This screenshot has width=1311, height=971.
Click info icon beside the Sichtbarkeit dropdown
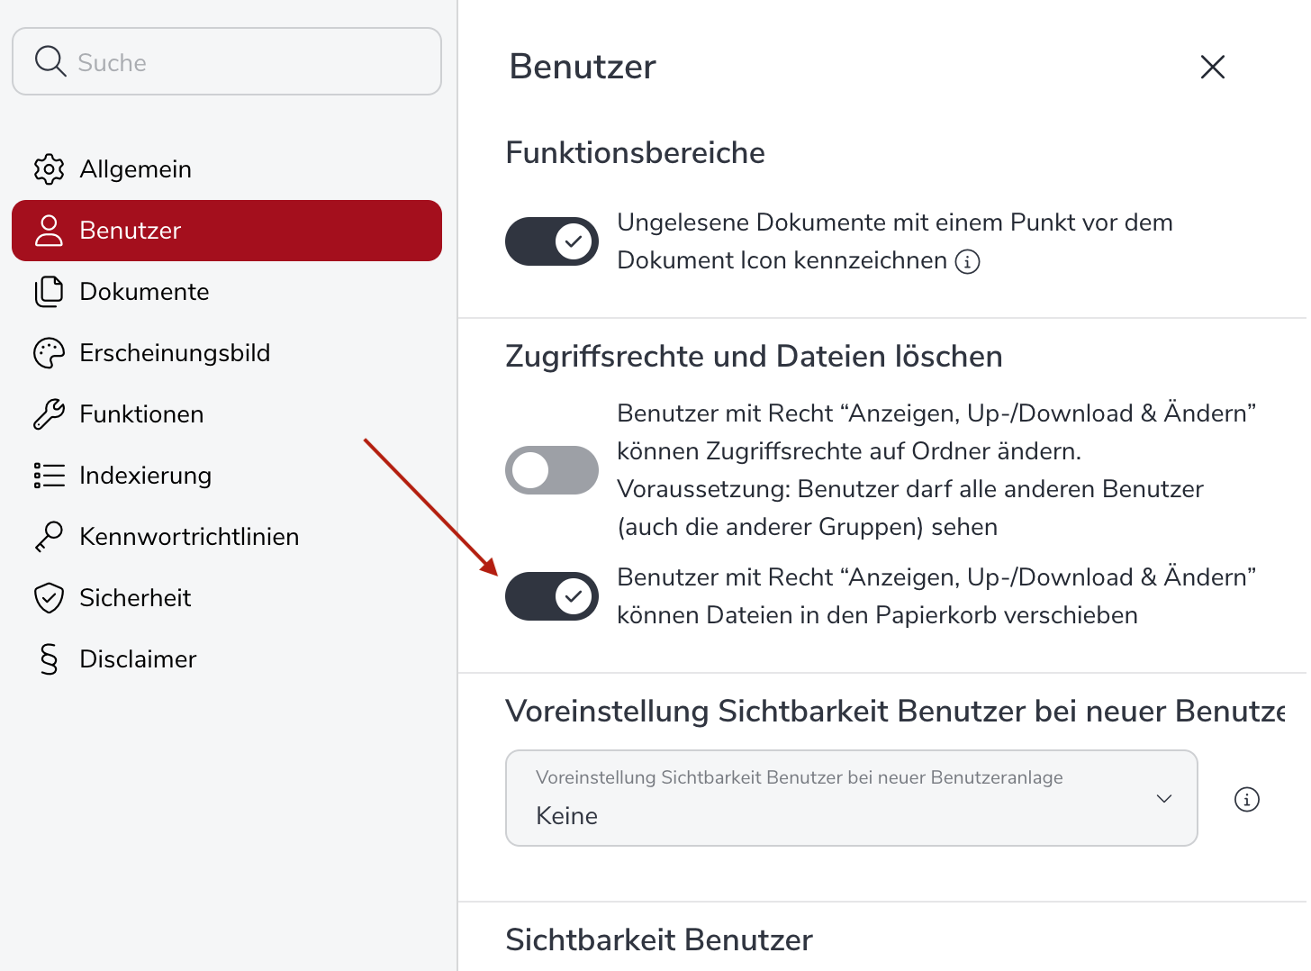(x=1246, y=799)
